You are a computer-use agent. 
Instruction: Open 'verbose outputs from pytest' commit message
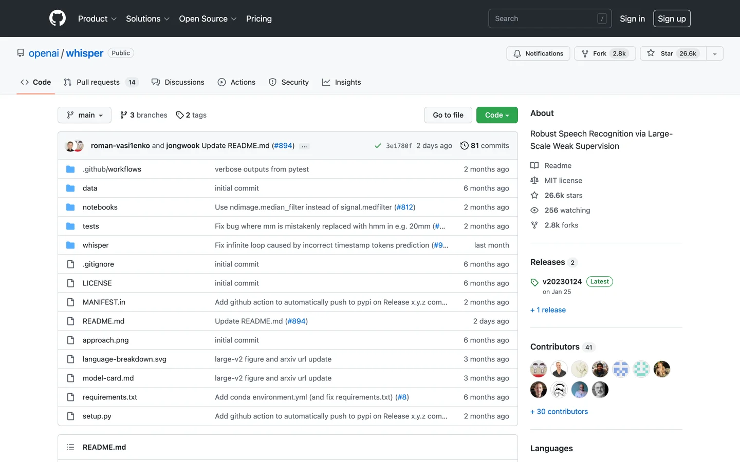click(262, 169)
